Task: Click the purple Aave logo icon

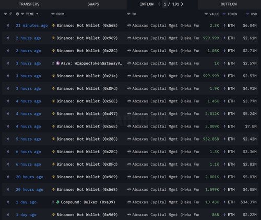Action: pyautogui.click(x=58, y=63)
